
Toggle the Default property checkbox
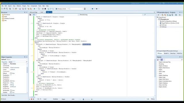coord(11,73)
